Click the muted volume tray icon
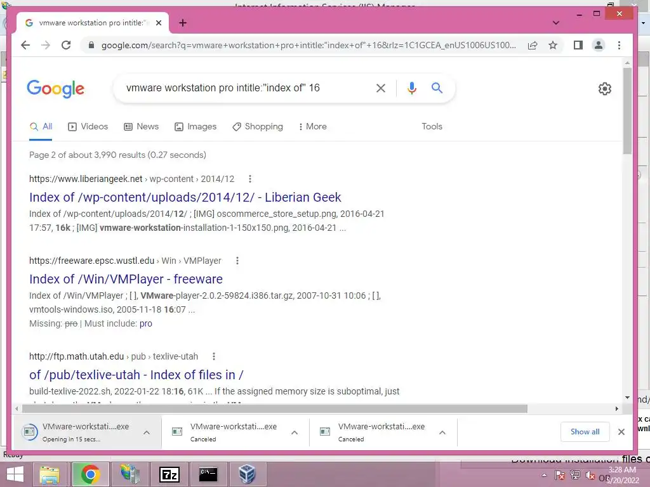The image size is (650, 487). click(590, 476)
